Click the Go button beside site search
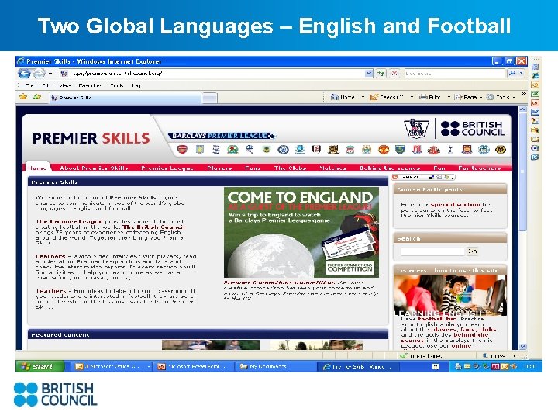This screenshot has width=558, height=419. (473, 251)
